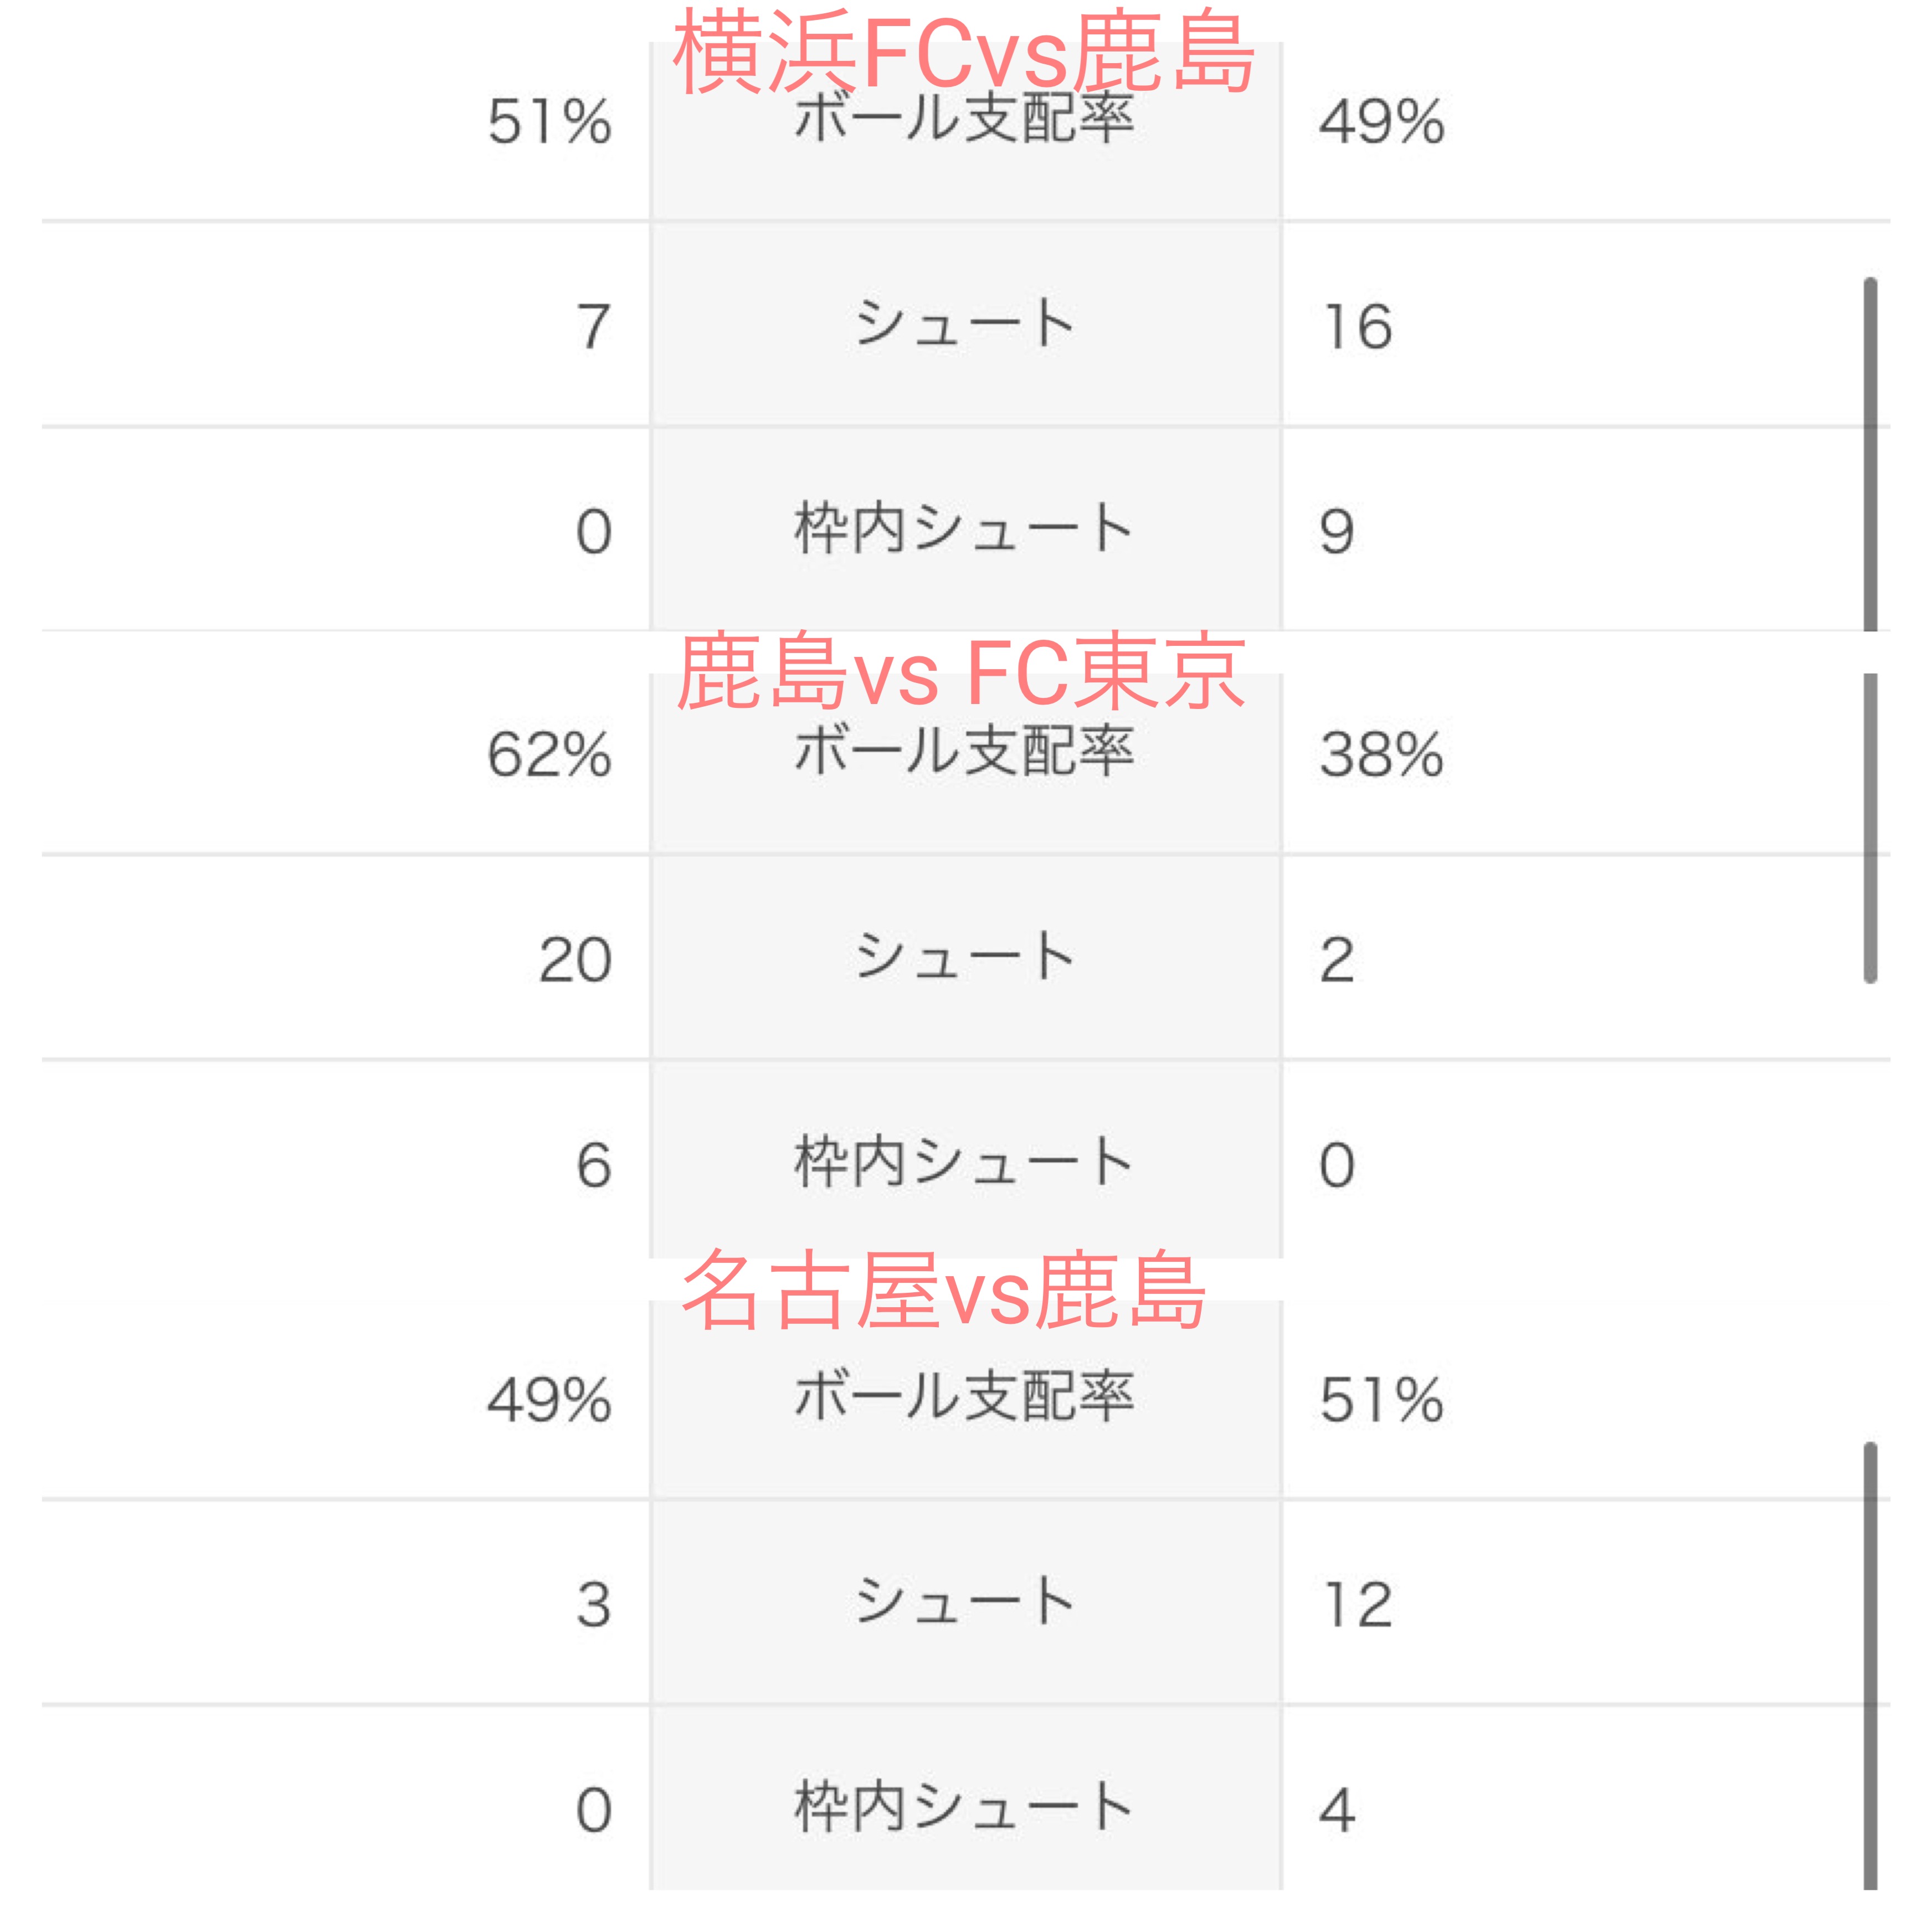This screenshot has width=1932, height=1932.
Task: Click シュート label in FC東京 match
Action: pyautogui.click(x=965, y=955)
